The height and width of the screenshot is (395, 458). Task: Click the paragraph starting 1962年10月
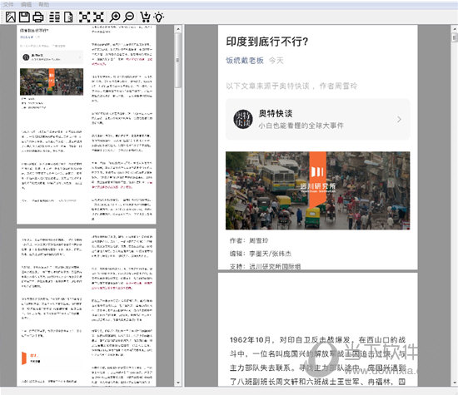[318, 361]
